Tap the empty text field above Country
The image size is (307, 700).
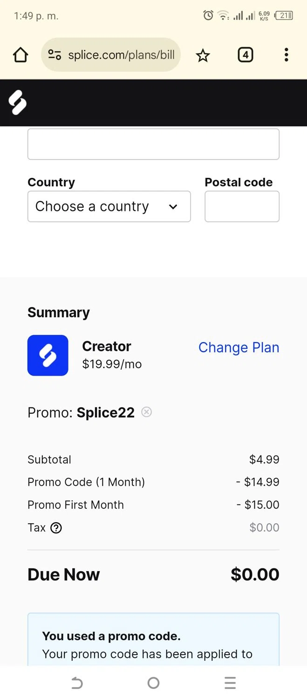point(153,144)
